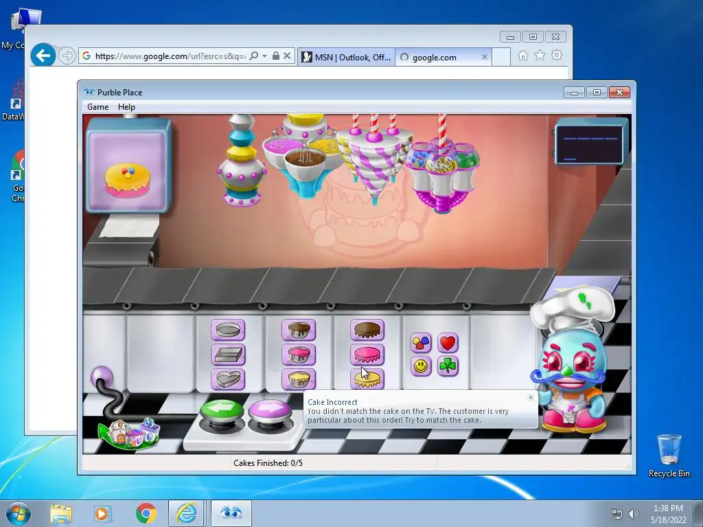Image resolution: width=703 pixels, height=527 pixels.
Task: Close the google.com tab
Action: tap(484, 57)
